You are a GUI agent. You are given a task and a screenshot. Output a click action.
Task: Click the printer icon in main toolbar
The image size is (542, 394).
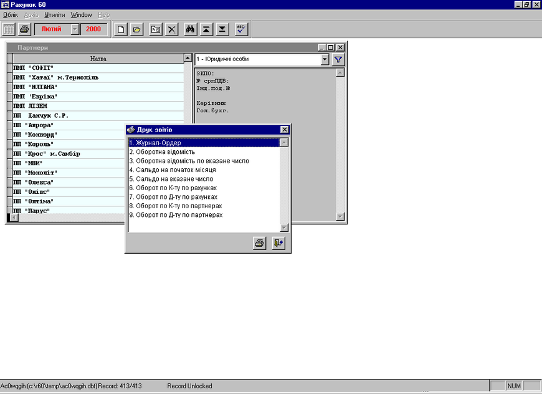24,29
